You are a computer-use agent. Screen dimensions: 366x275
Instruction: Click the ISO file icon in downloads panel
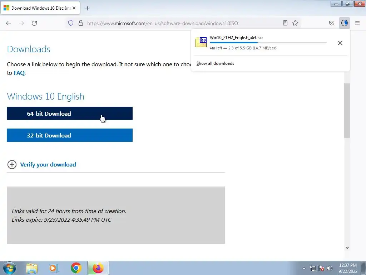pos(201,42)
